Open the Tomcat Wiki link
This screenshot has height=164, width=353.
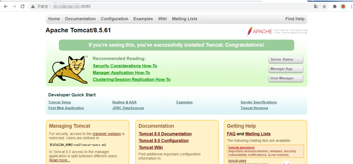[x=151, y=148]
